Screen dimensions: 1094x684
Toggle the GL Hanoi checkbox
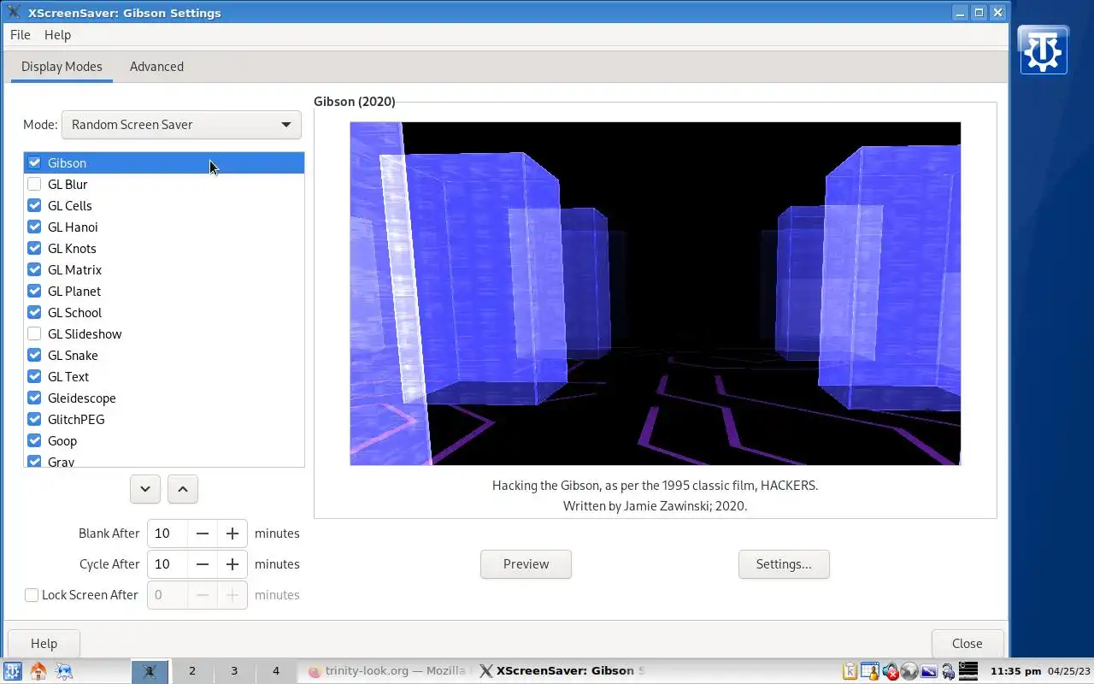pyautogui.click(x=34, y=227)
